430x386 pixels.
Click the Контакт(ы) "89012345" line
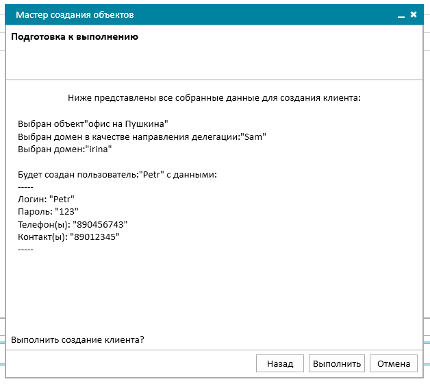[68, 237]
